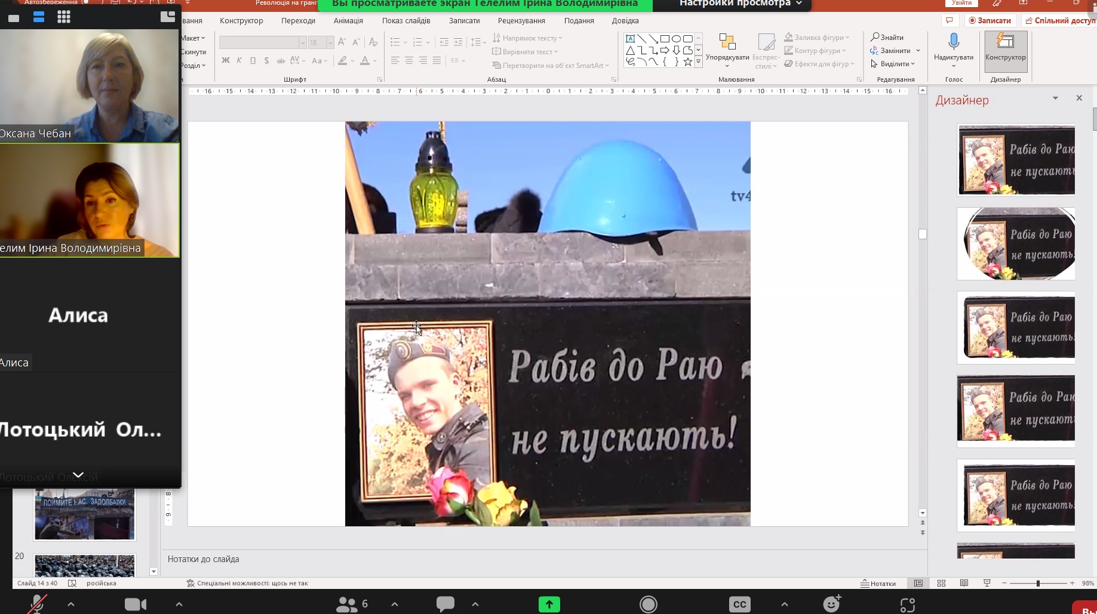1097x614 pixels.
Task: Select the star shape in shapes gallery
Action: point(688,61)
